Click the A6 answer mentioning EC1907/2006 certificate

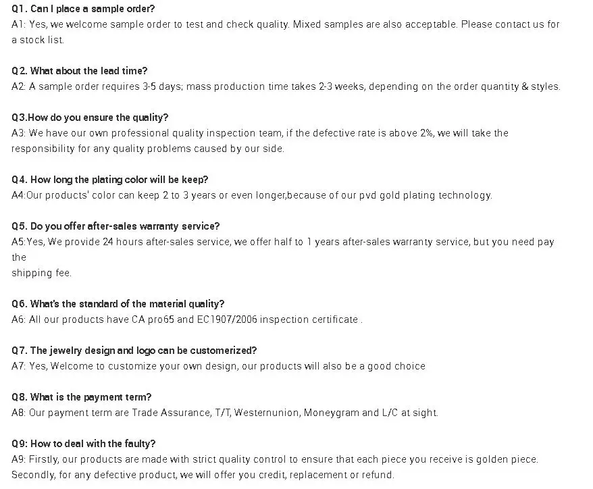tap(187, 319)
